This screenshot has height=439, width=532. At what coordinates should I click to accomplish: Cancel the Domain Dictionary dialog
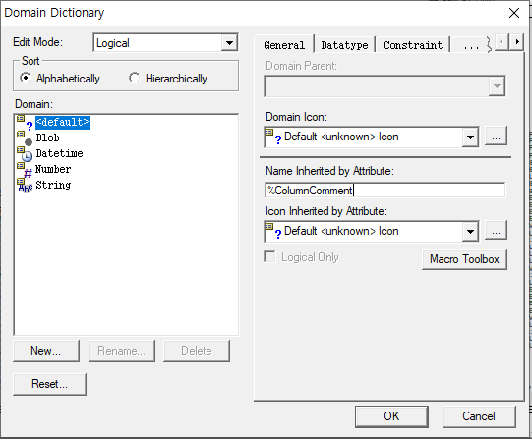[x=479, y=416]
